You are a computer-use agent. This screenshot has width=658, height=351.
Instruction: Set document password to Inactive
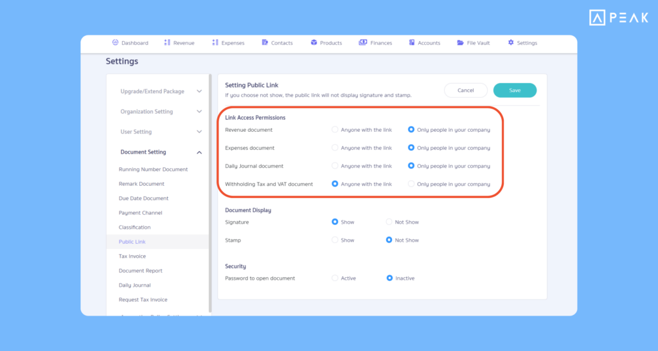tap(389, 278)
